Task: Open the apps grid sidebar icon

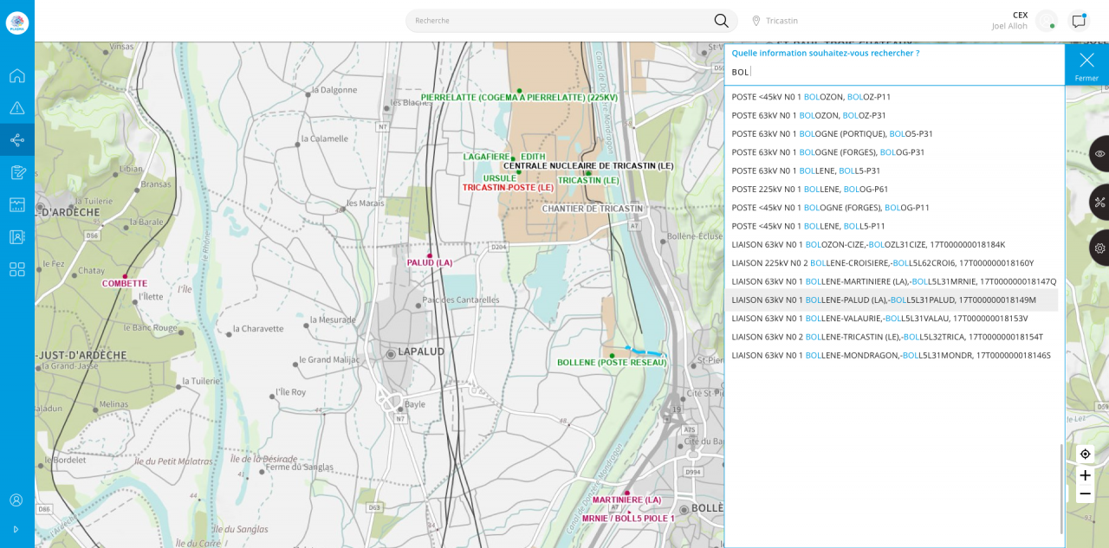Action: [17, 269]
